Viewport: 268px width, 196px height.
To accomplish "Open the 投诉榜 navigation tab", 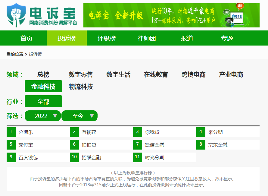I will coord(67,38).
